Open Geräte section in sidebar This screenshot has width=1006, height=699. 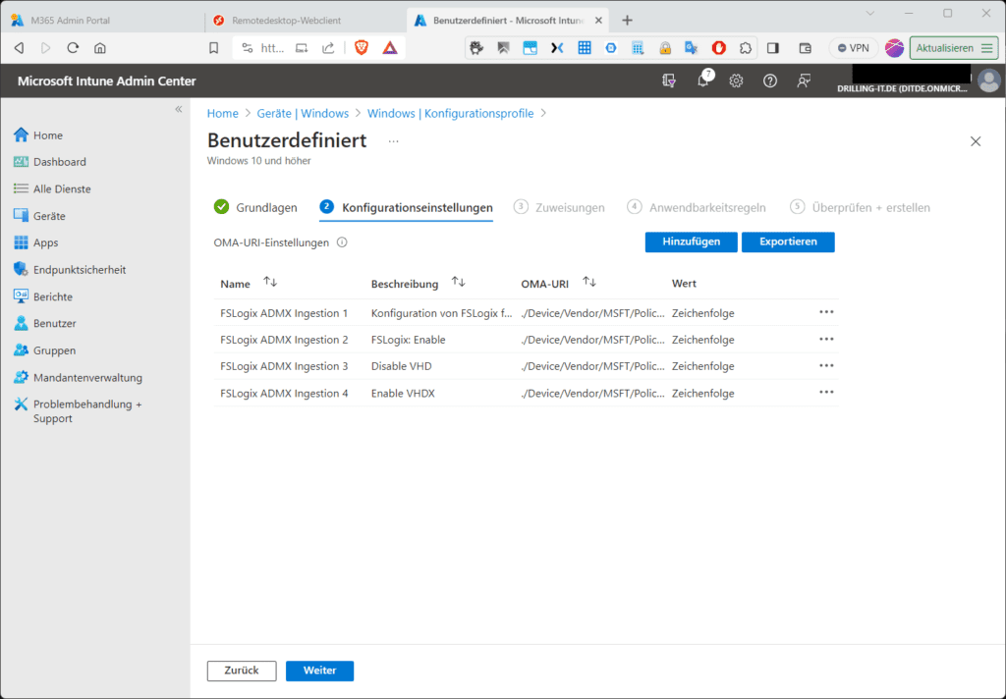(x=39, y=216)
